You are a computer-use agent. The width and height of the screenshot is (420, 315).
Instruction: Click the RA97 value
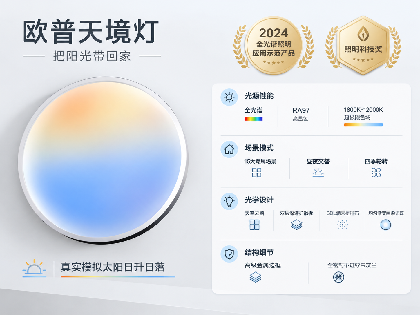point(301,110)
